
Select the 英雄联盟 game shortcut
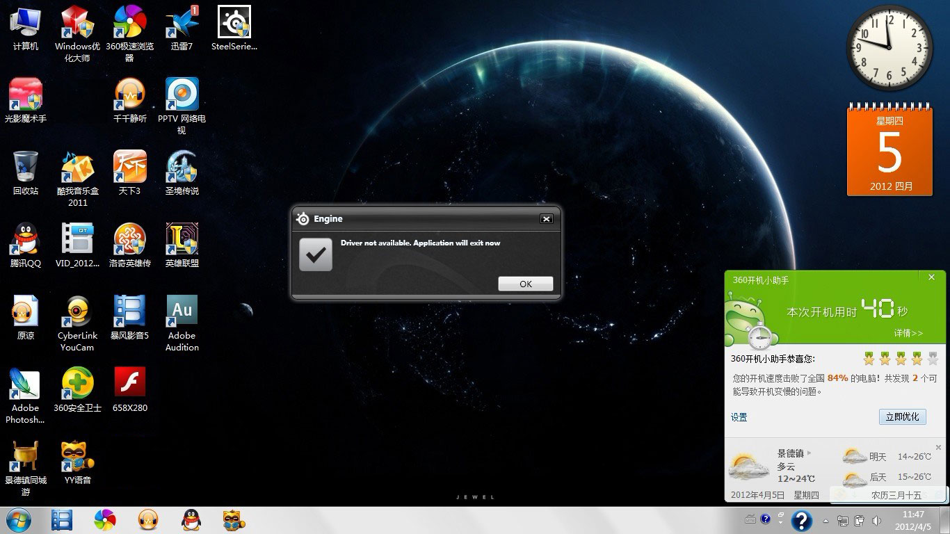tap(182, 245)
